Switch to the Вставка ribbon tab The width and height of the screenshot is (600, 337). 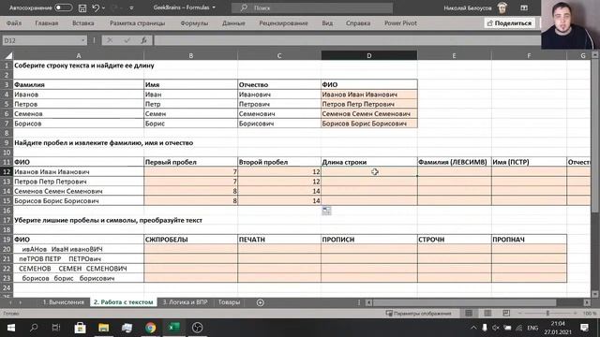[83, 22]
